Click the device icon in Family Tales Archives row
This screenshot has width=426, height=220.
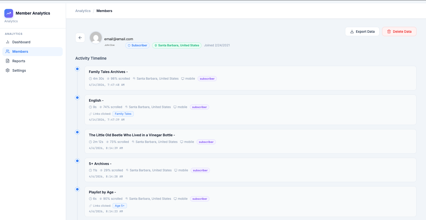[x=183, y=79]
